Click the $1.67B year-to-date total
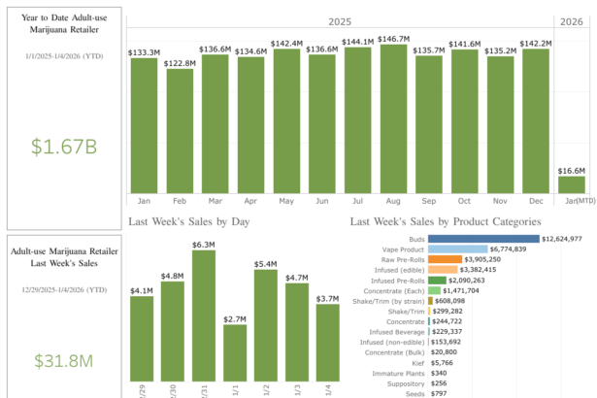This screenshot has height=398, width=597. (64, 148)
